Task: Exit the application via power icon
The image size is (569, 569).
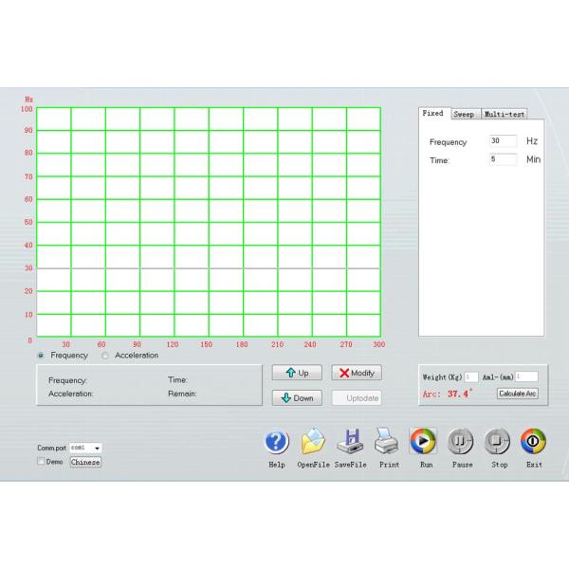Action: [x=533, y=442]
